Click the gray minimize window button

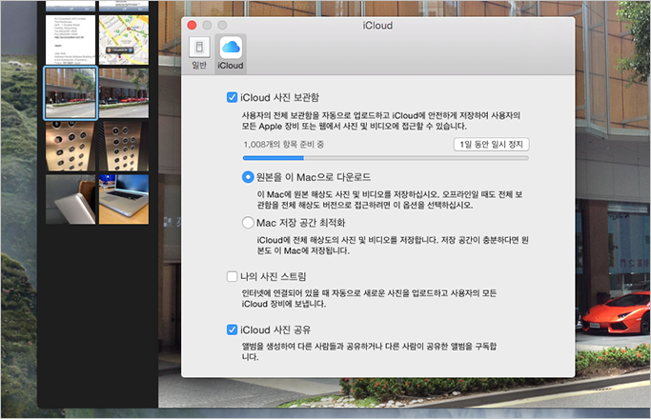click(x=207, y=26)
